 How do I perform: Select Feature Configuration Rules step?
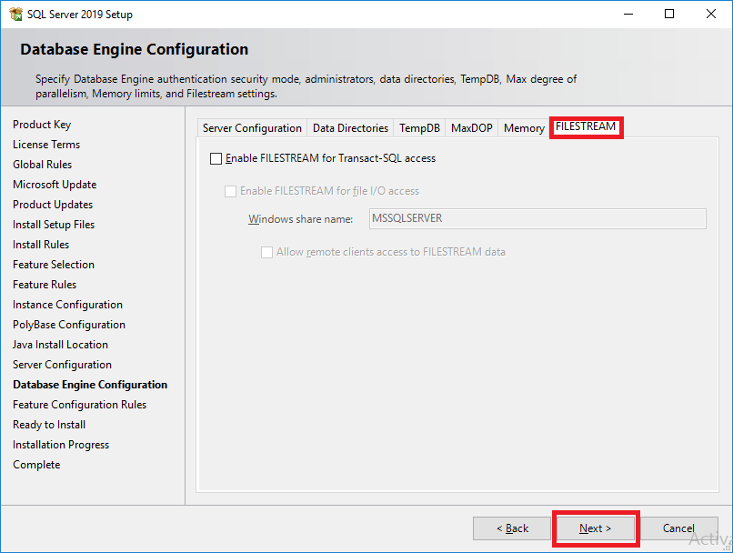(x=79, y=405)
